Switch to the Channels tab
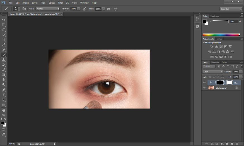The width and height of the screenshot is (244, 146). click(x=215, y=62)
